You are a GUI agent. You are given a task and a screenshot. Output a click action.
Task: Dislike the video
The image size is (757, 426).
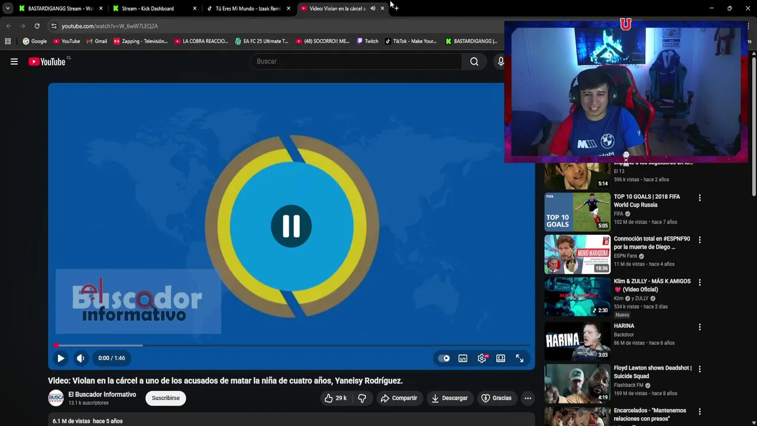[x=362, y=398]
